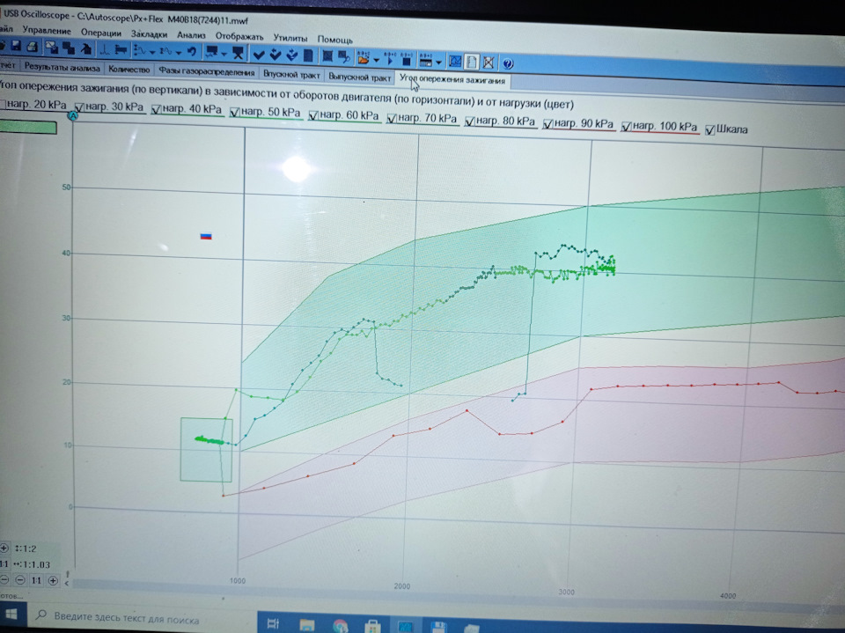This screenshot has height=633, width=845.
Task: Hide the нагр. 80 kPa curve
Action: coord(469,121)
